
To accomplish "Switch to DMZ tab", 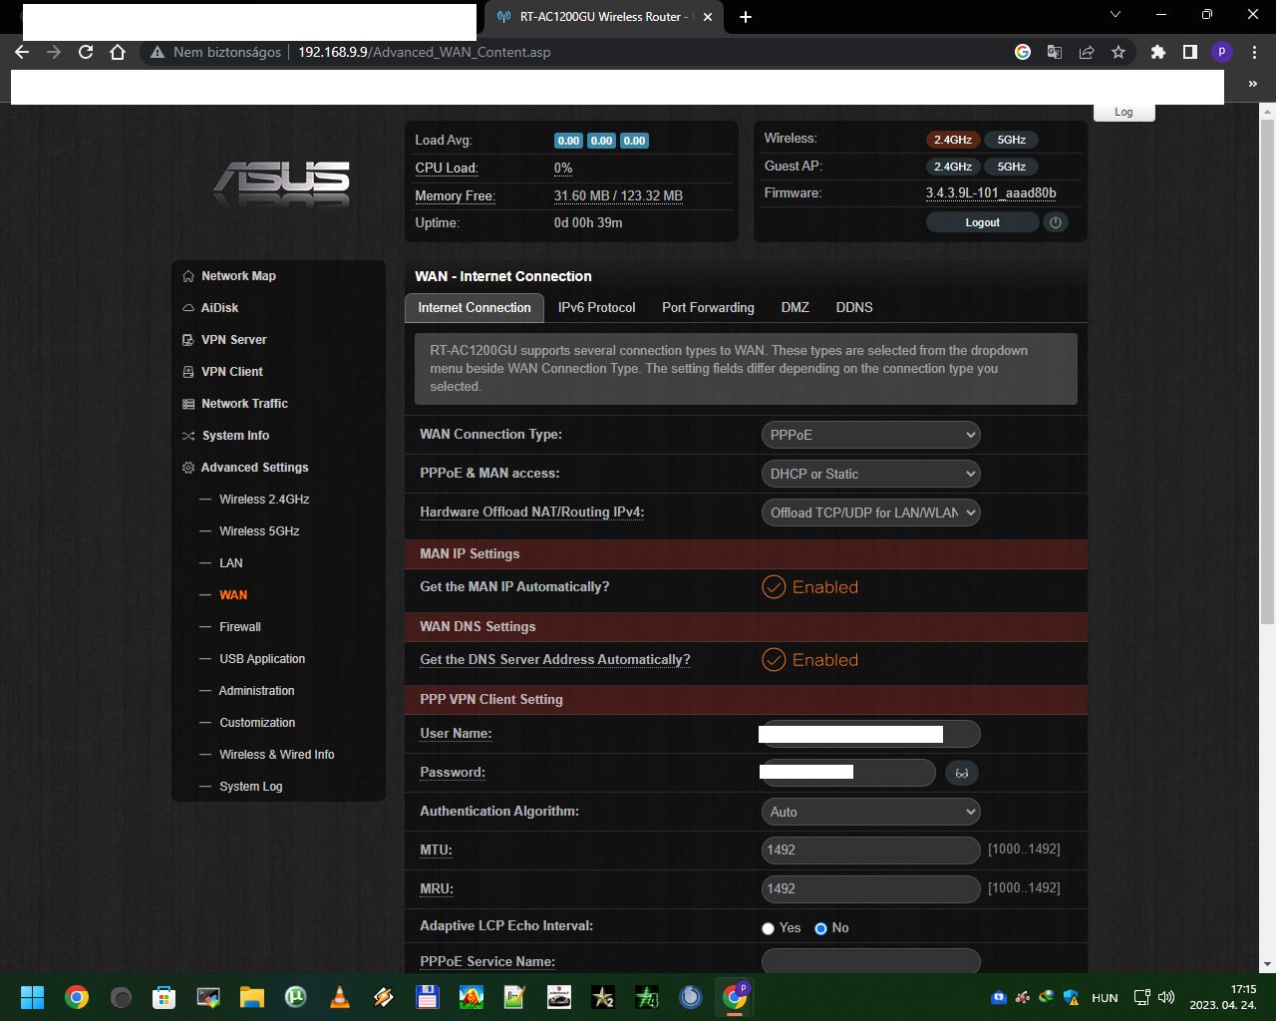I will (796, 308).
